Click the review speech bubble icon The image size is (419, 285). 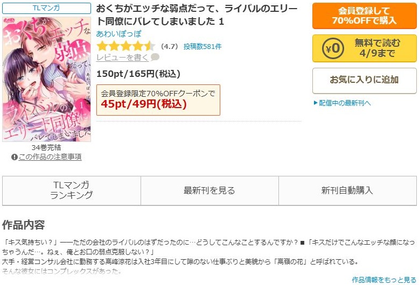(x=155, y=57)
